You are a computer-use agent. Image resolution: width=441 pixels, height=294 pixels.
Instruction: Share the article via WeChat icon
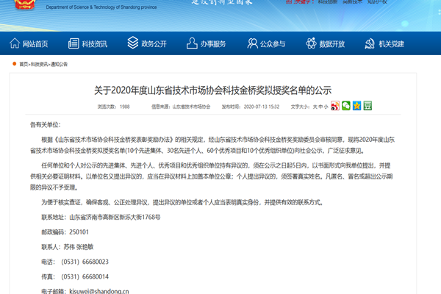(346, 106)
